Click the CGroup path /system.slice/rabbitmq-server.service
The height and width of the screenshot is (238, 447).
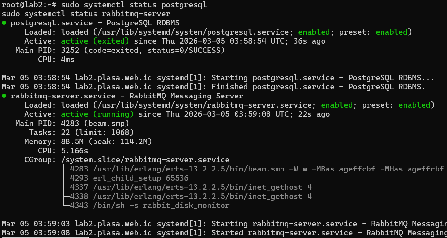coord(145,160)
